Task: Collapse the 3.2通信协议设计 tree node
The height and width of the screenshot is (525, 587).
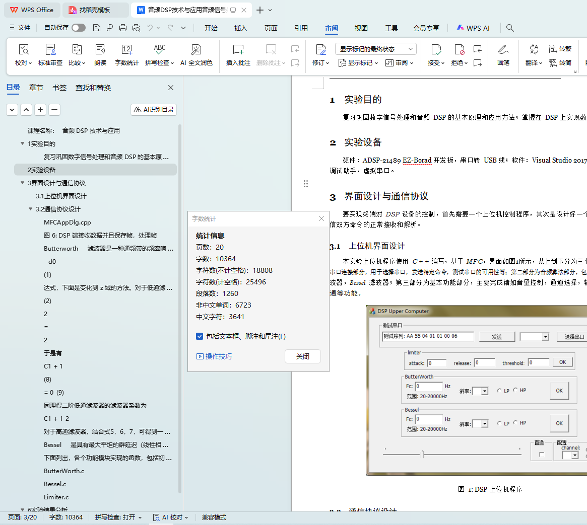Action: pos(31,209)
